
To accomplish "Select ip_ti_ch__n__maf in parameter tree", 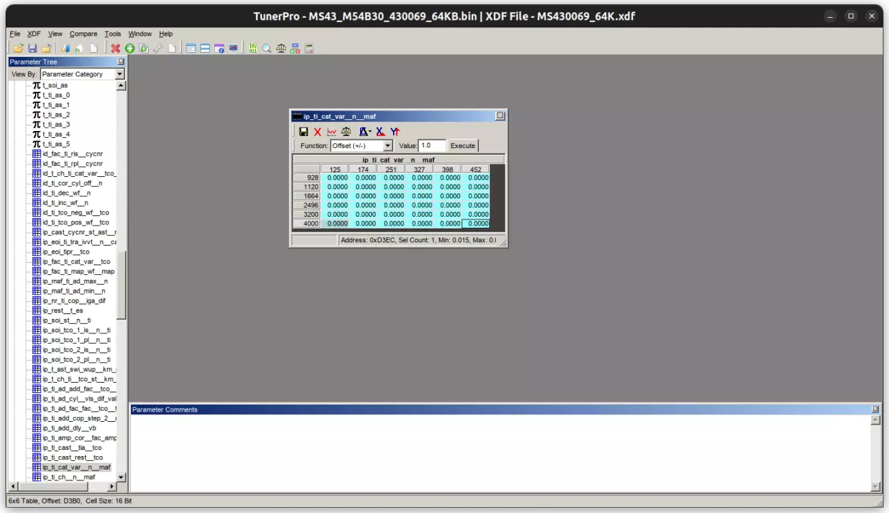I will pyautogui.click(x=69, y=477).
